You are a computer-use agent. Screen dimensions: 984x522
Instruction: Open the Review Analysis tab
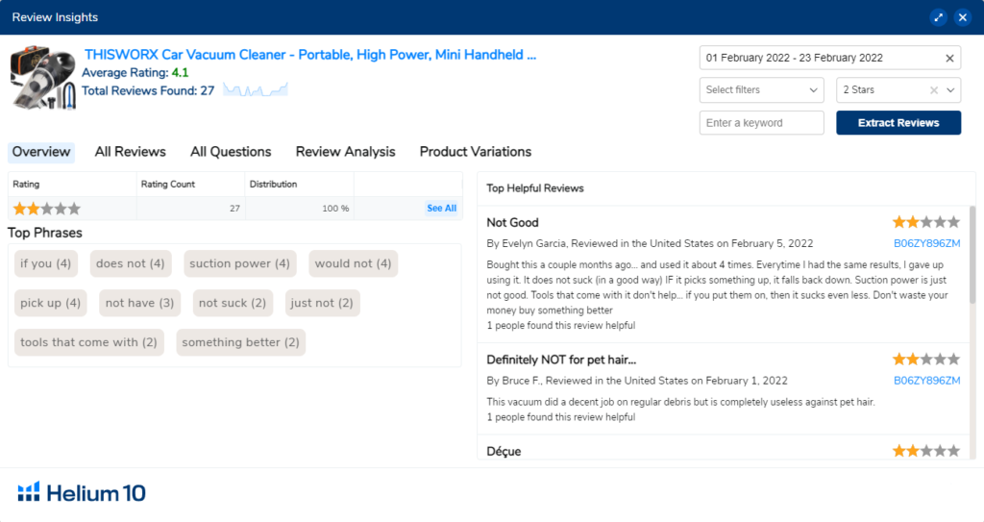click(345, 152)
